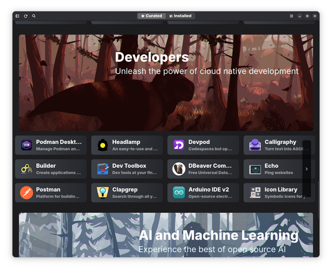
Task: Open the Echo ping websites tile
Action: [279, 169]
